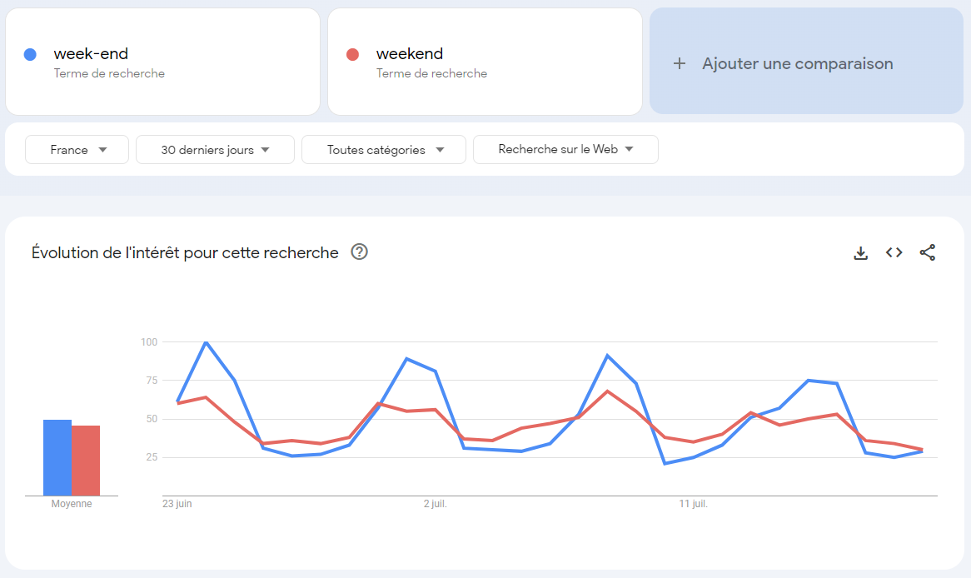Click the plus icon to add a comparison
Image resolution: width=971 pixels, height=578 pixels.
tap(680, 62)
